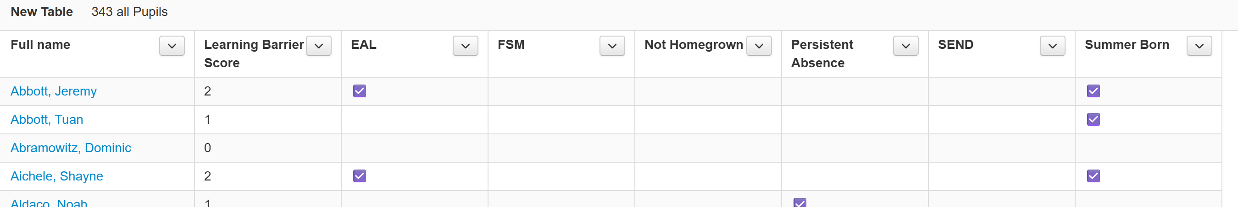The width and height of the screenshot is (1238, 207).
Task: Click the New Table title
Action: point(42,11)
